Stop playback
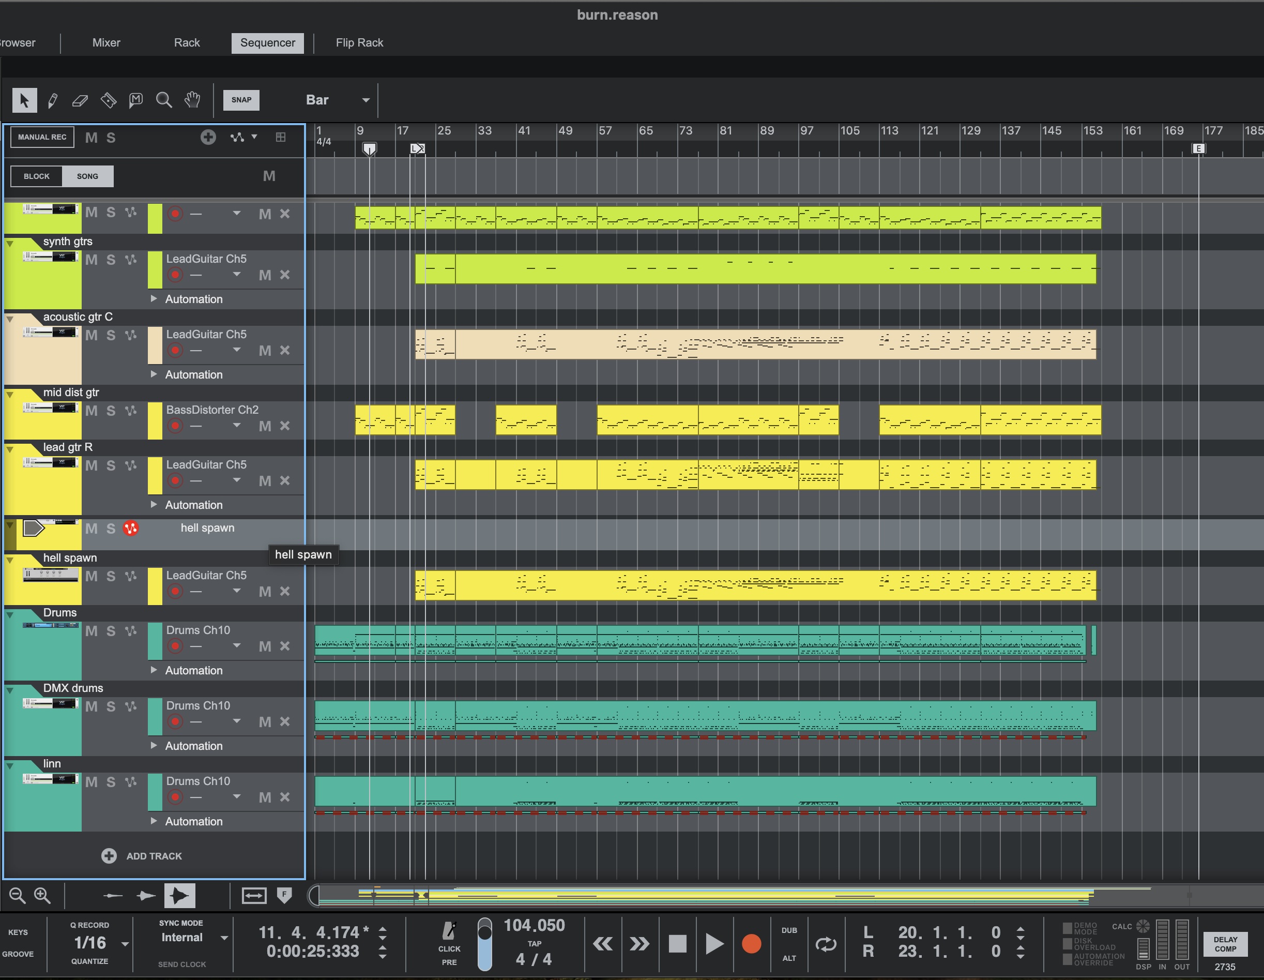1264x980 pixels. (x=677, y=944)
